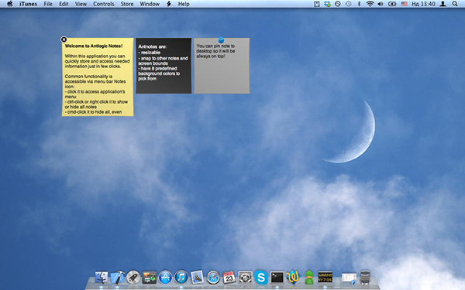Launch App Store from the Dock
The image size is (465, 290).
165,278
